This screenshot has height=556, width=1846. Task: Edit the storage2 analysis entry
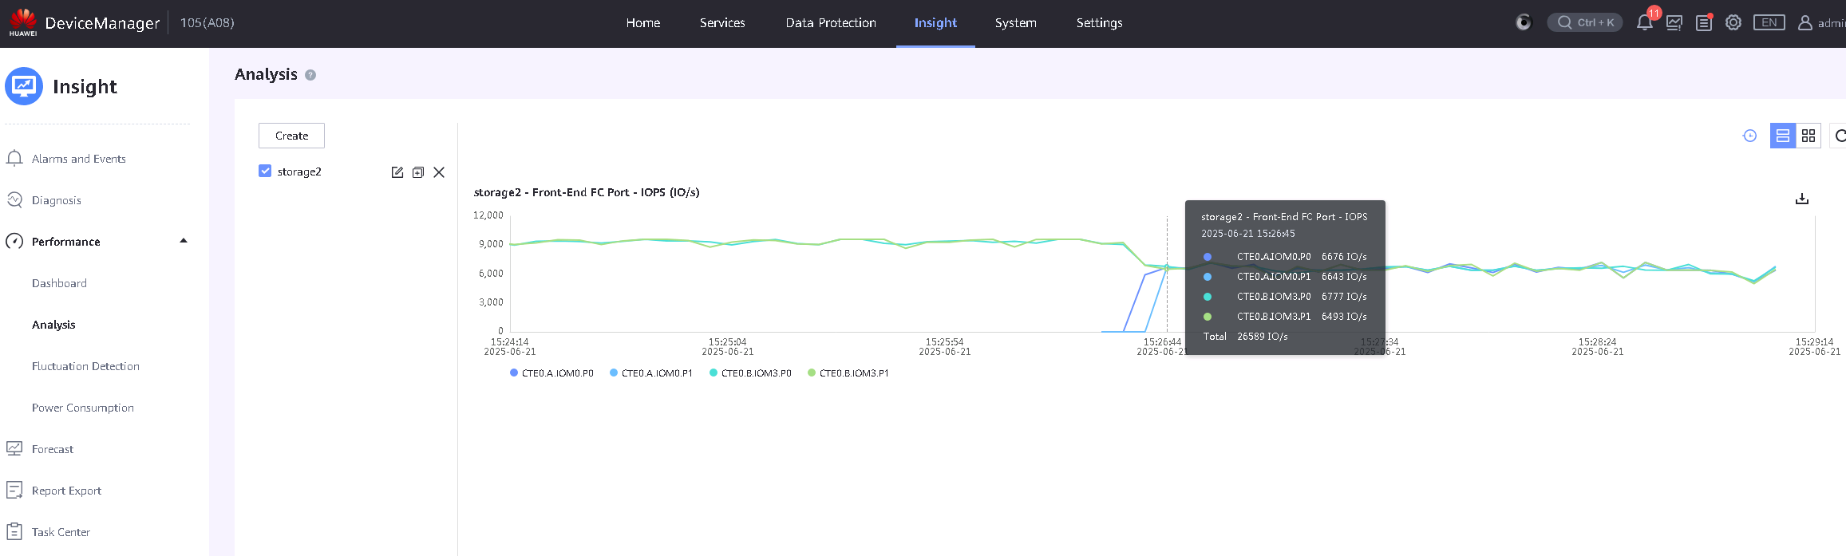(397, 172)
